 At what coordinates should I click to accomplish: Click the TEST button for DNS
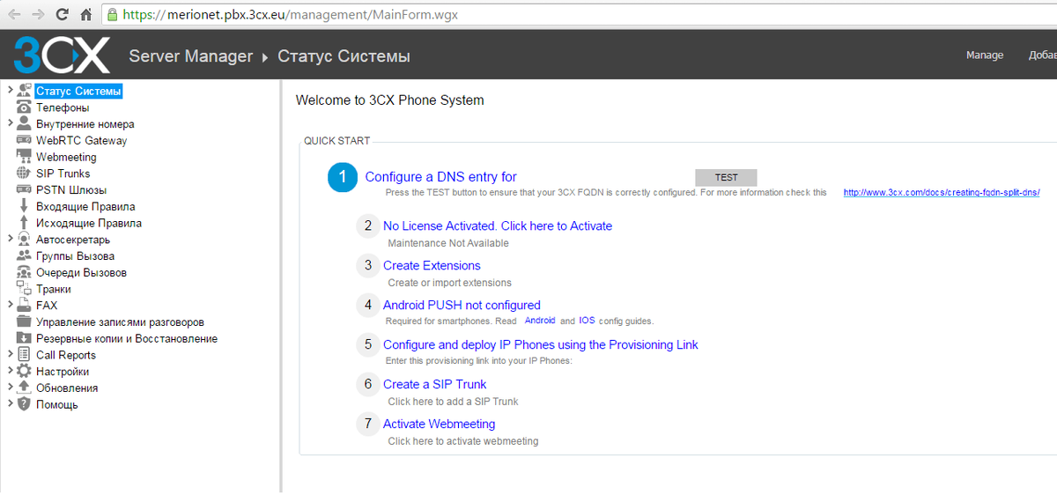[x=726, y=178]
